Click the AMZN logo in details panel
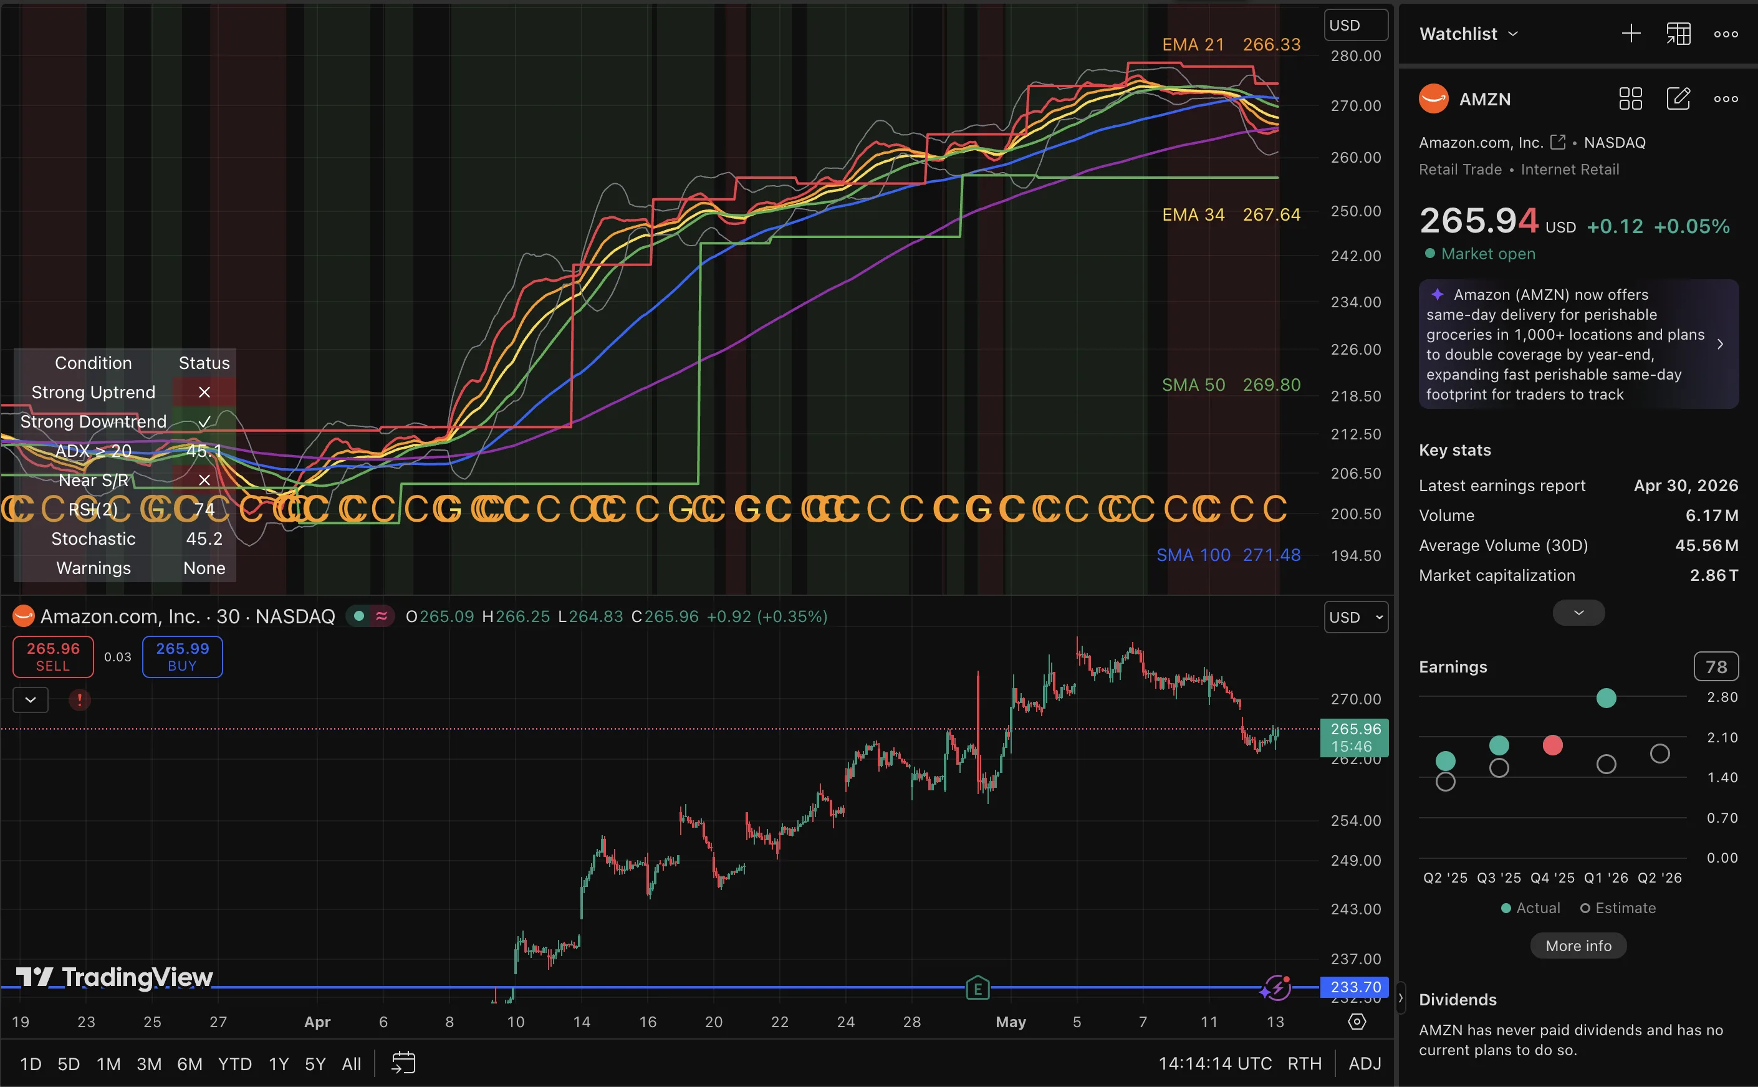Image resolution: width=1758 pixels, height=1087 pixels. tap(1433, 98)
